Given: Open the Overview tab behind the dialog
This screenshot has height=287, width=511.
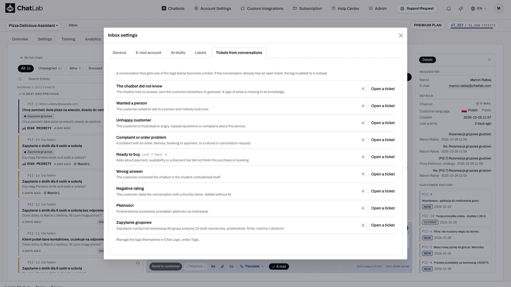Looking at the screenshot, I should [x=20, y=39].
